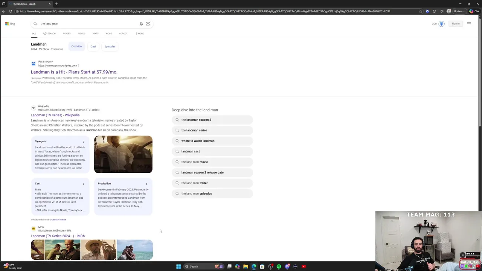
Task: Click the Landman Wikipedia thumbnail image
Action: click(x=123, y=154)
